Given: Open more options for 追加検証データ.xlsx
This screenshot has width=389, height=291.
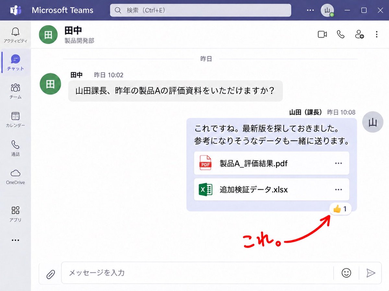Looking at the screenshot, I should (x=338, y=189).
